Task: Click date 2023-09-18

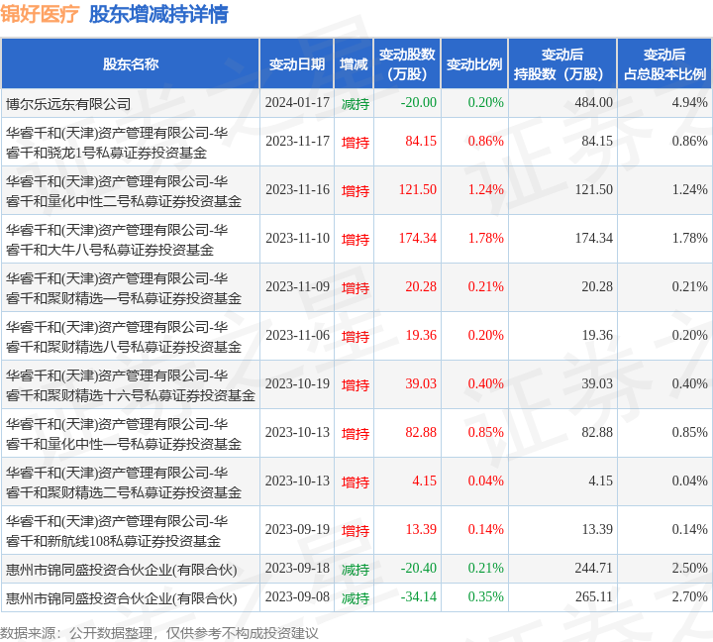Action: pos(297,570)
